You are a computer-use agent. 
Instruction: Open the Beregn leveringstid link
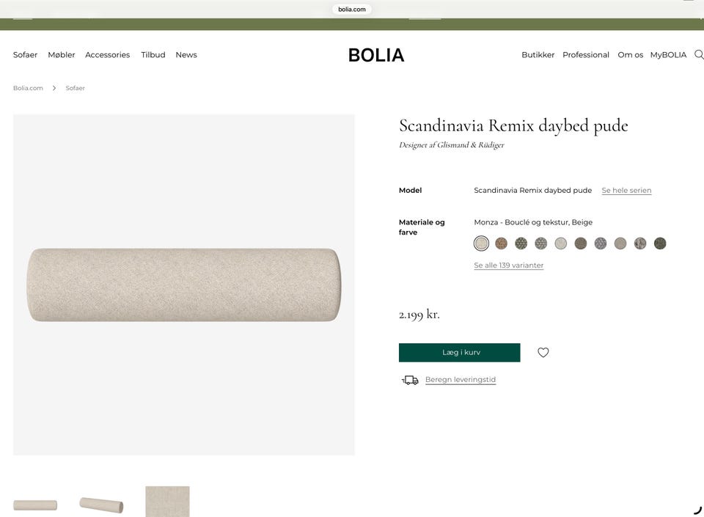point(461,380)
